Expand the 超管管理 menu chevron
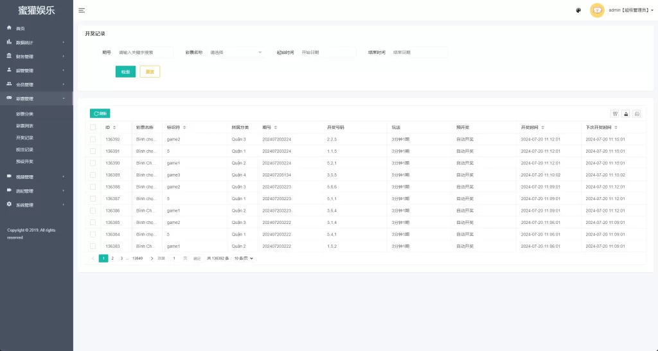The height and width of the screenshot is (351, 658). [64, 71]
